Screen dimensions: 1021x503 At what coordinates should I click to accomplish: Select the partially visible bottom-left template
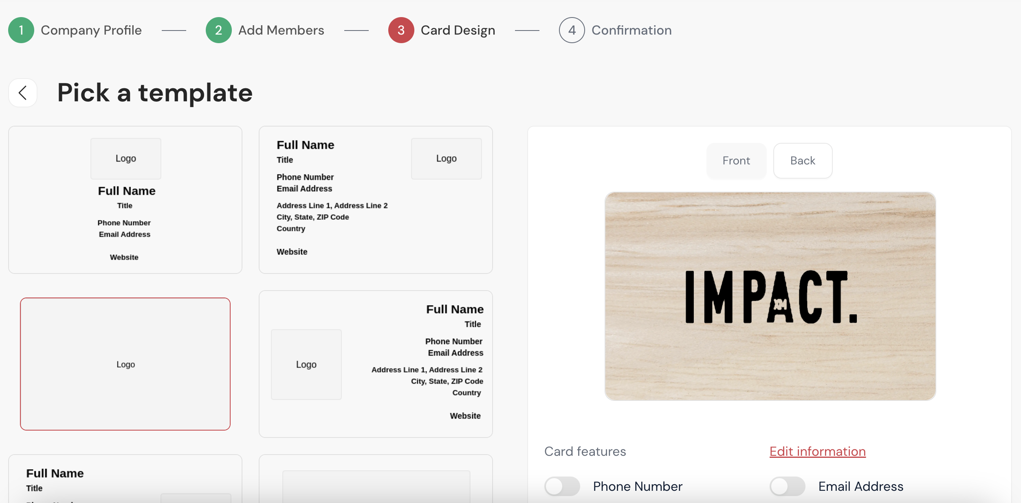point(125,479)
